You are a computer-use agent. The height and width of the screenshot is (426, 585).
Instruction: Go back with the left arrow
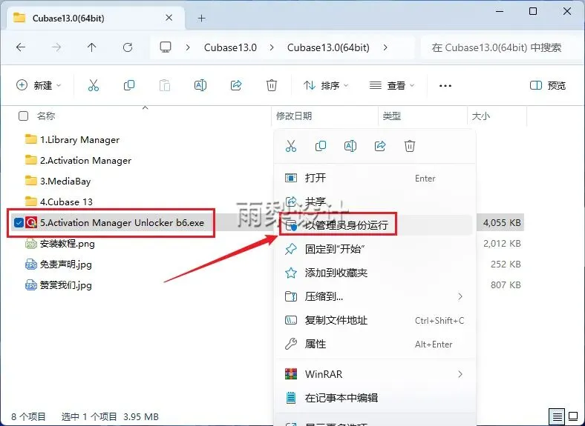tap(21, 47)
